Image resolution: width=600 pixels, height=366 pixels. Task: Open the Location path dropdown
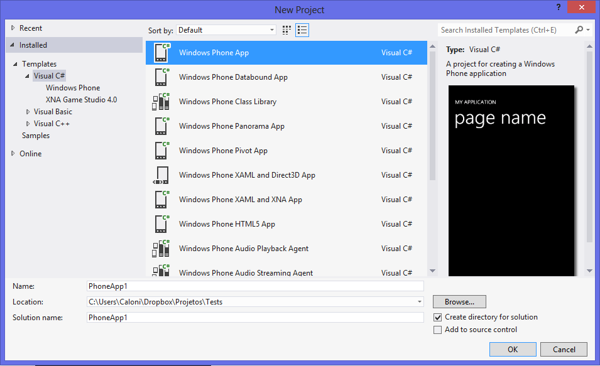pyautogui.click(x=419, y=302)
